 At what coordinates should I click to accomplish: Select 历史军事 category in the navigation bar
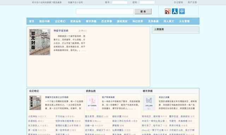(x=107, y=21)
